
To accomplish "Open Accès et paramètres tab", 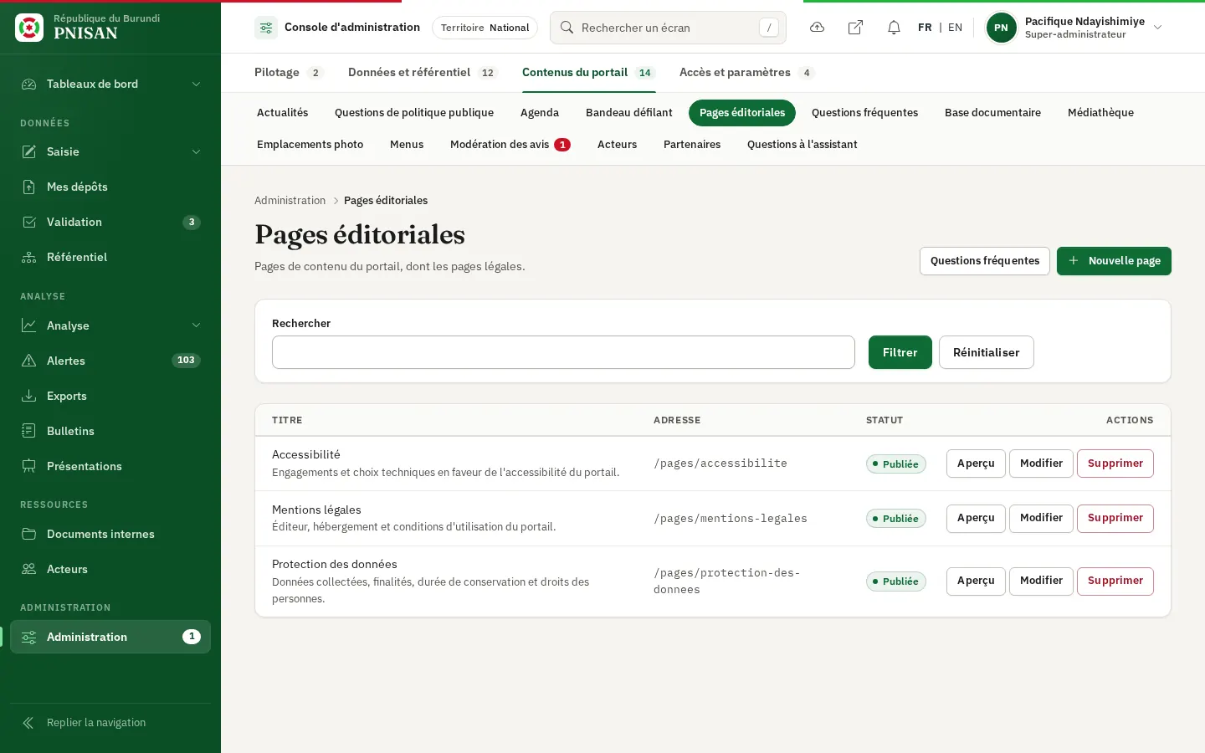I will click(x=746, y=73).
